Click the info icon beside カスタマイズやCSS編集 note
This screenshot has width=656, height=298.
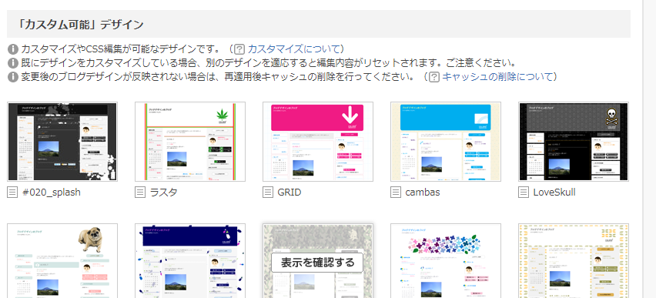point(13,49)
